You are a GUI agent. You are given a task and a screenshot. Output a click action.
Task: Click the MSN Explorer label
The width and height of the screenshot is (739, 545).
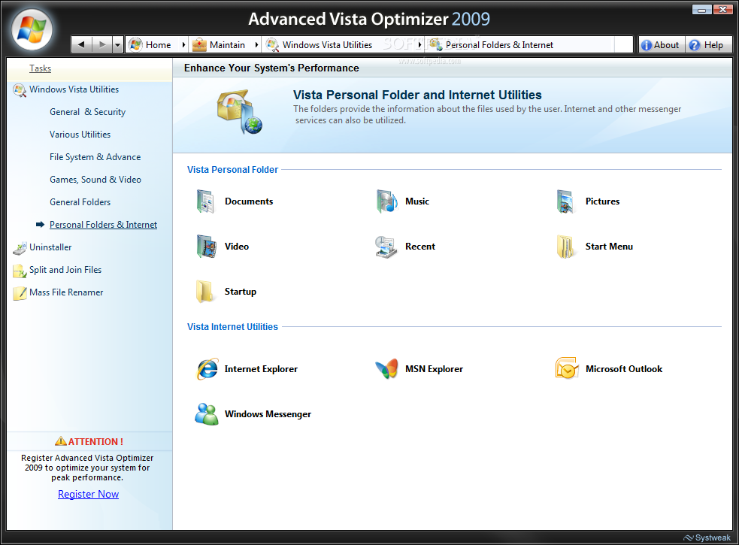[x=434, y=369]
